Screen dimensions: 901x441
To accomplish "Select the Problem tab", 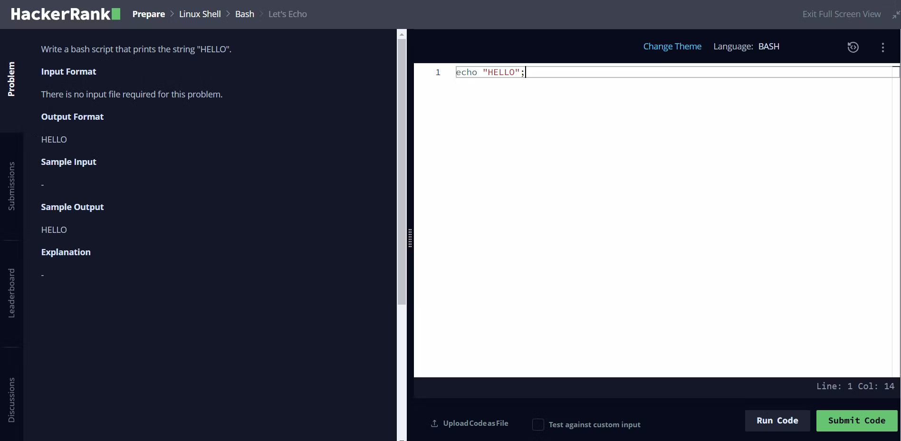I will tap(11, 79).
